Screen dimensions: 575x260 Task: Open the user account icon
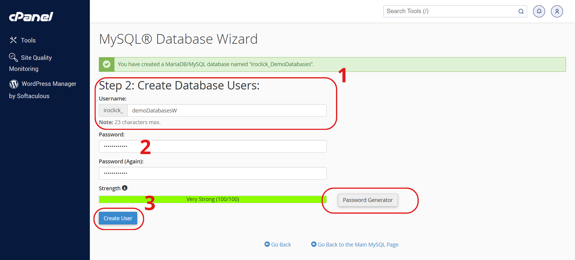pyautogui.click(x=557, y=11)
